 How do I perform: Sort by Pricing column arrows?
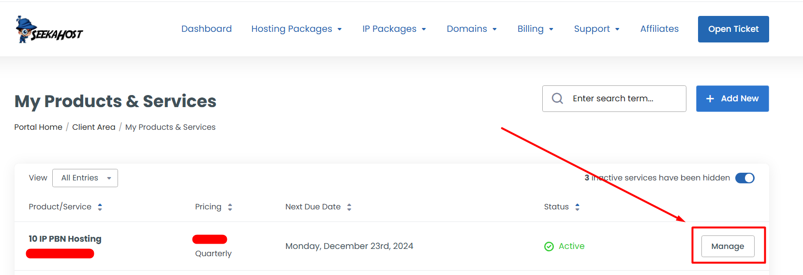tap(230, 207)
